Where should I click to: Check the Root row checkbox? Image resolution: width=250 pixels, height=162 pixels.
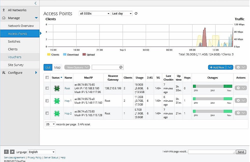pyautogui.click(x=47, y=88)
